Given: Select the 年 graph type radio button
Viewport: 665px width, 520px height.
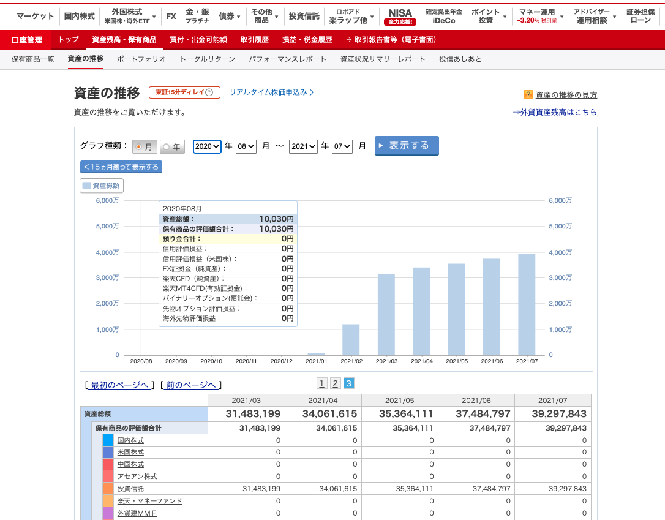Looking at the screenshot, I should [x=167, y=147].
